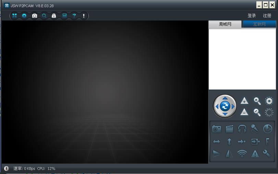Image resolution: width=278 pixels, height=174 pixels.
Task: Toggle the microphone talk icon
Action: coord(255,129)
